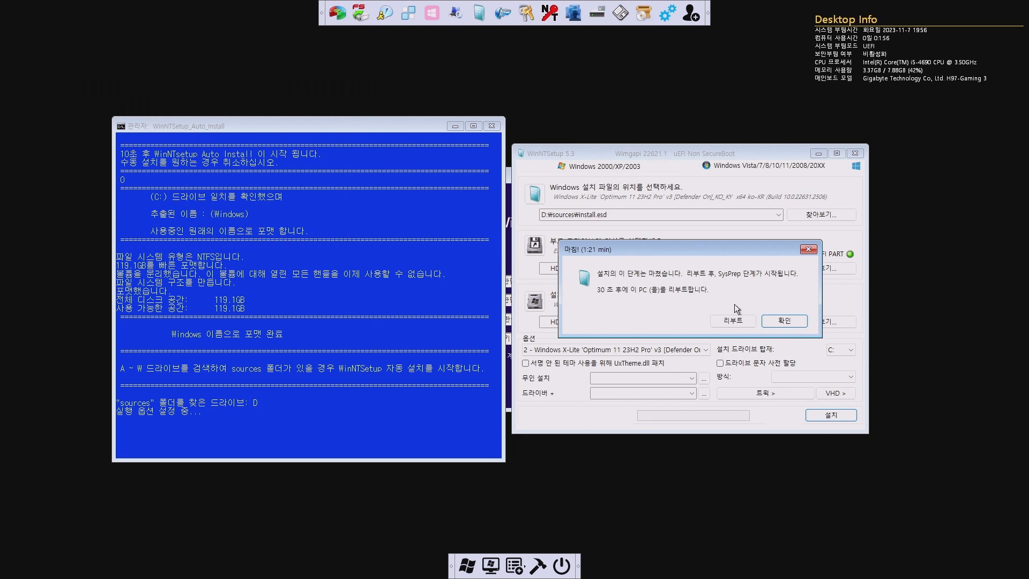Viewport: 1029px width, 579px height.
Task: Select Windows Vista/7/8/10/11/2008/20XX tab
Action: click(x=769, y=166)
